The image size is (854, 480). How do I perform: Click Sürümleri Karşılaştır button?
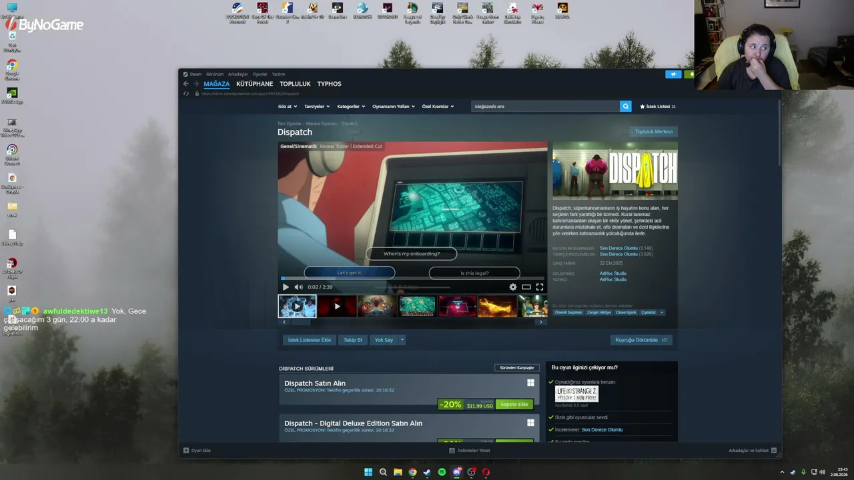tap(517, 368)
